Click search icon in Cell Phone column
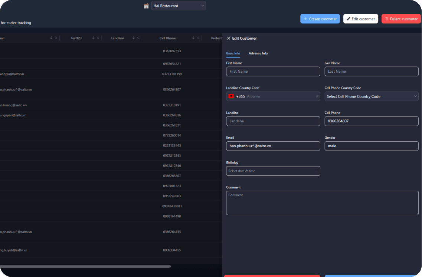 199,38
